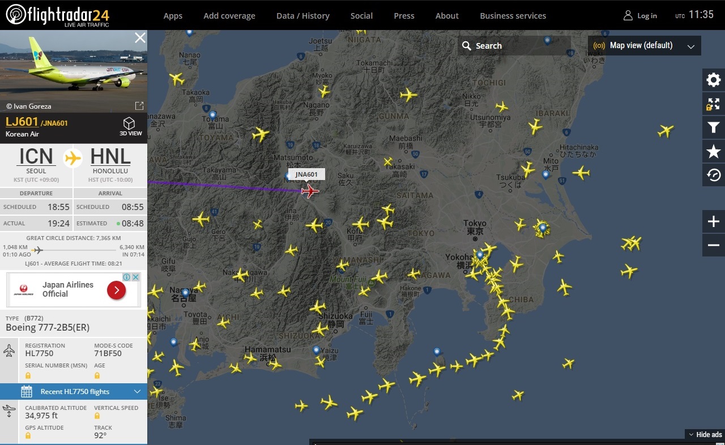Toggle fullscreen map mode
This screenshot has height=445, width=725.
714,104
